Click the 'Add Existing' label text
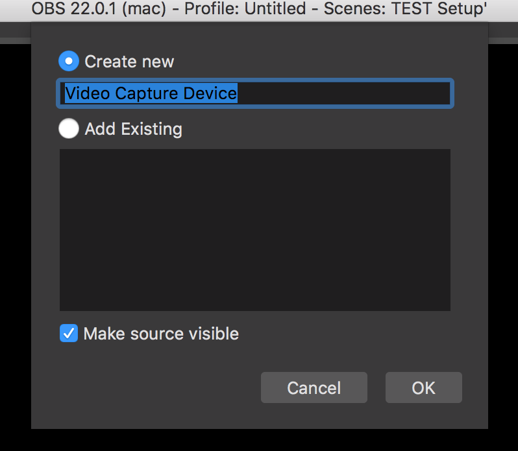The image size is (518, 451). (x=133, y=129)
